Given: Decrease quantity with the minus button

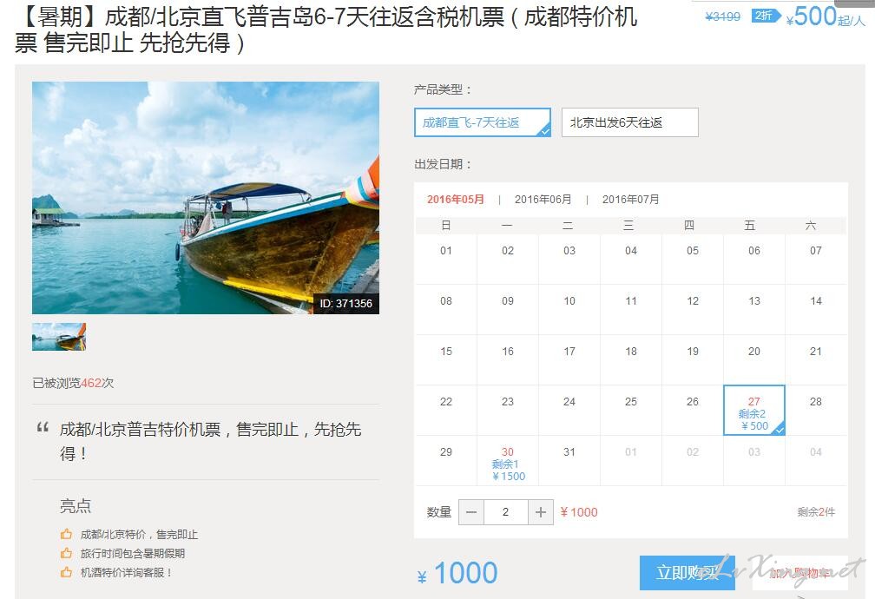Looking at the screenshot, I should [x=471, y=512].
